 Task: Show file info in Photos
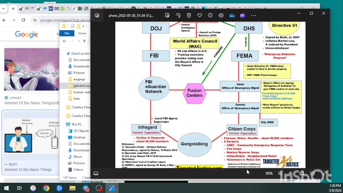pos(210,16)
